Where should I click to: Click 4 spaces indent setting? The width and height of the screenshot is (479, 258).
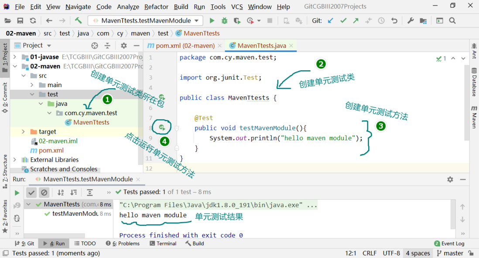pos(418,253)
